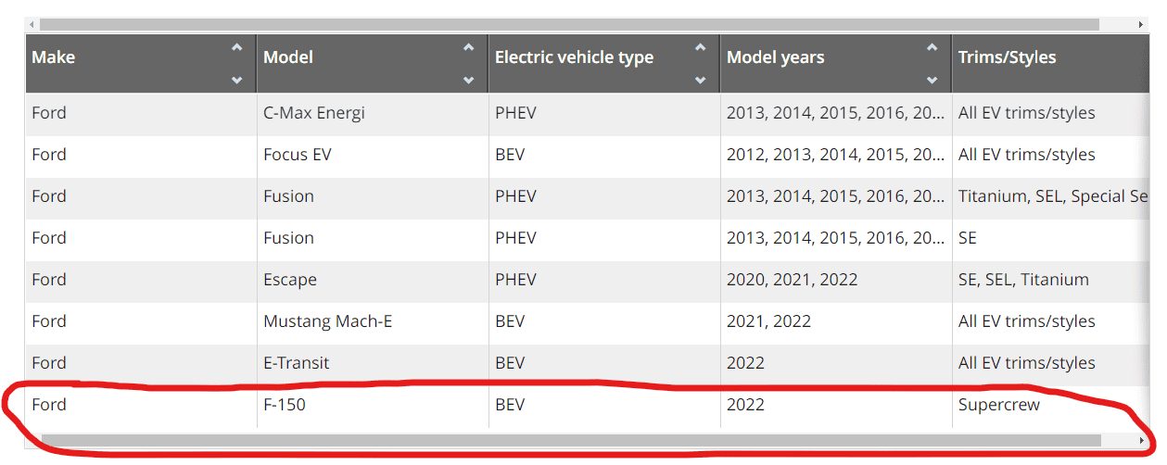The height and width of the screenshot is (465, 1167).
Task: Click the Model column's ascending sort arrow
Action: (x=469, y=47)
